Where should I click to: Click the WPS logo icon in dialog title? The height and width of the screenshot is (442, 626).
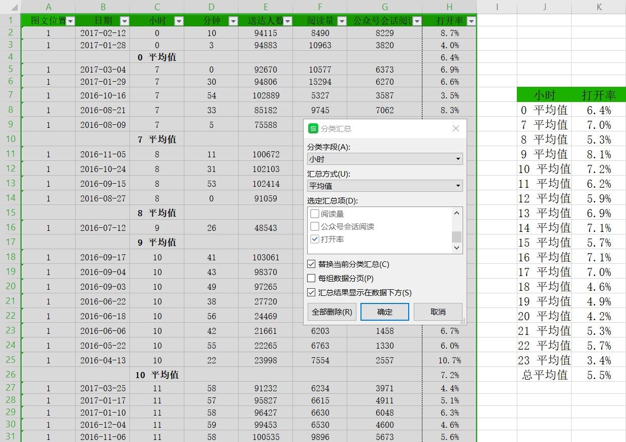click(x=313, y=128)
